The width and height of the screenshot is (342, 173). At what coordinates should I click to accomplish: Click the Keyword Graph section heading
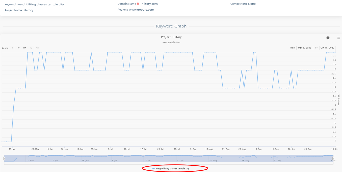pyautogui.click(x=171, y=26)
